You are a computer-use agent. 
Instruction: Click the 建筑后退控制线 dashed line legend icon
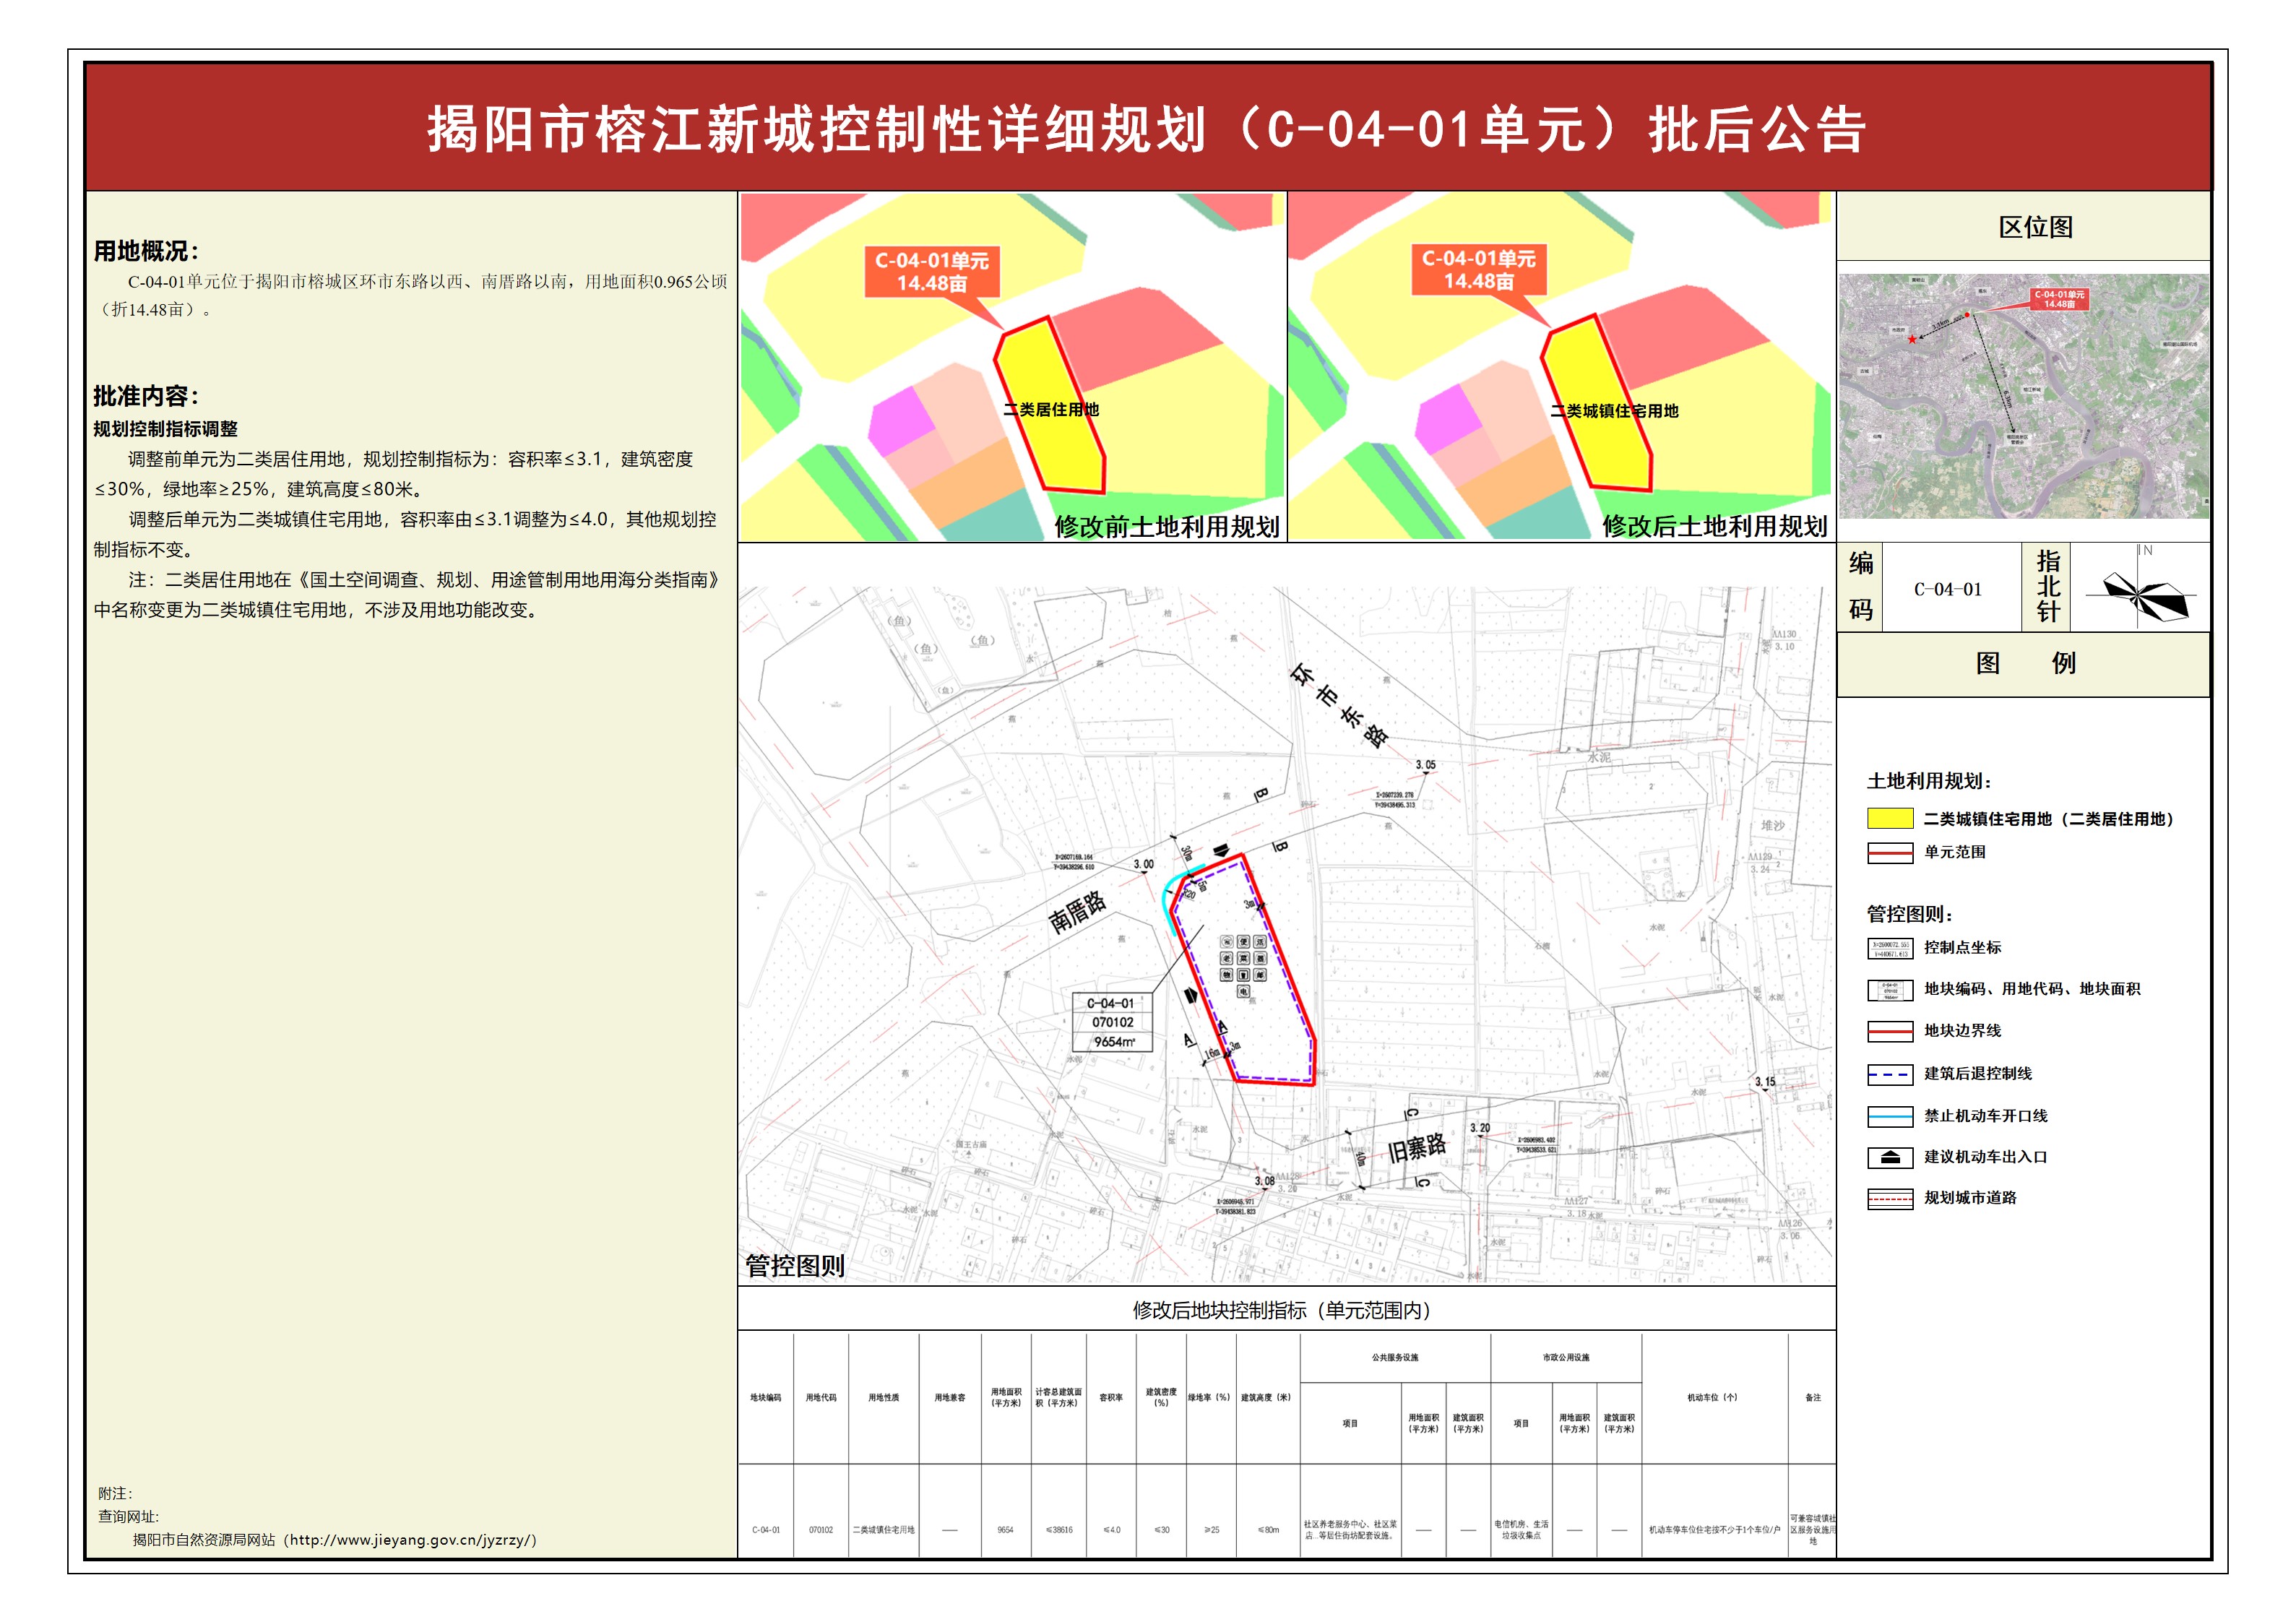1889,1074
